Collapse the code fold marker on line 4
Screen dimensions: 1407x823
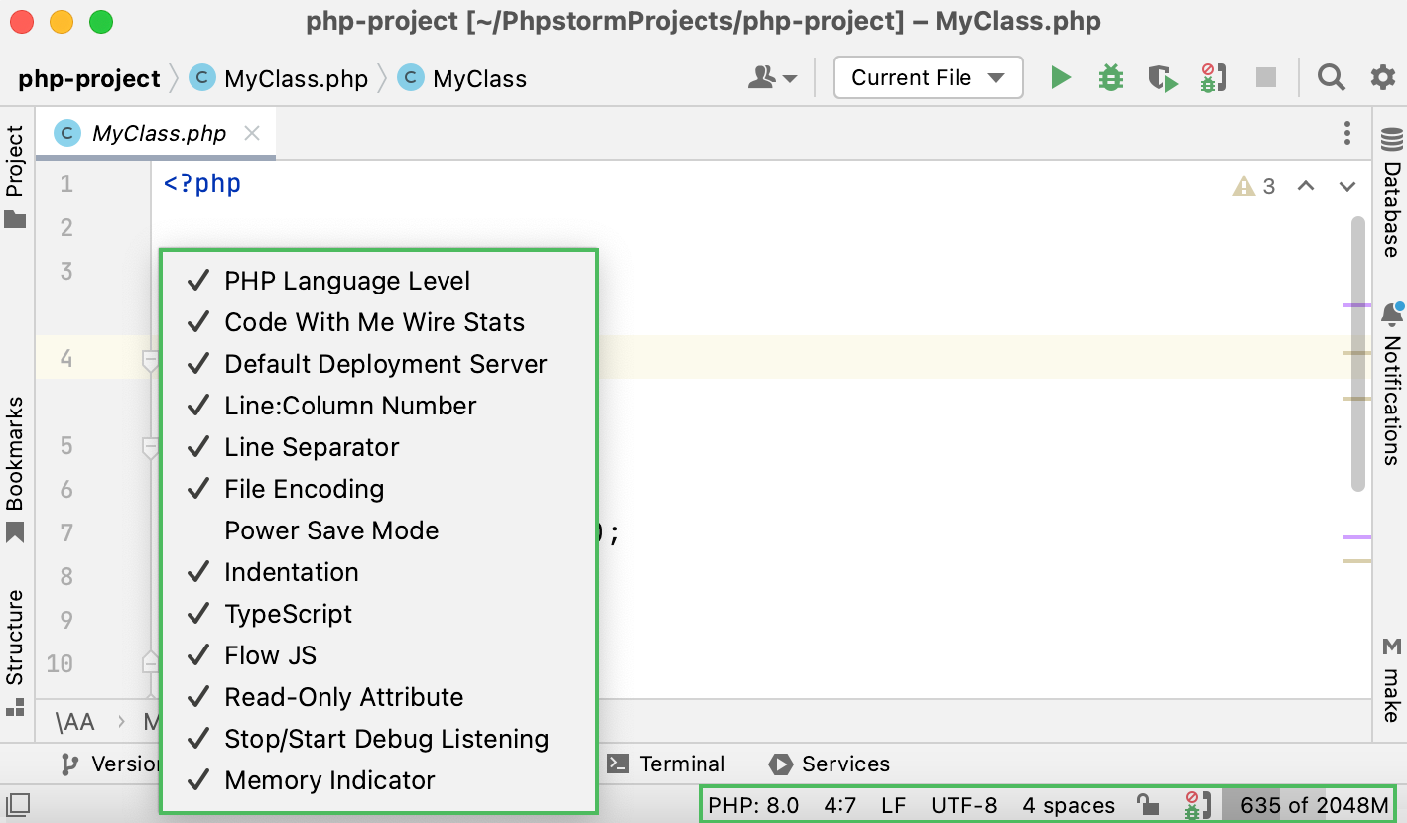(x=150, y=360)
